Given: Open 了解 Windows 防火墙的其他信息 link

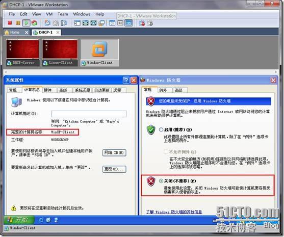Looking at the screenshot, I should click(174, 212).
